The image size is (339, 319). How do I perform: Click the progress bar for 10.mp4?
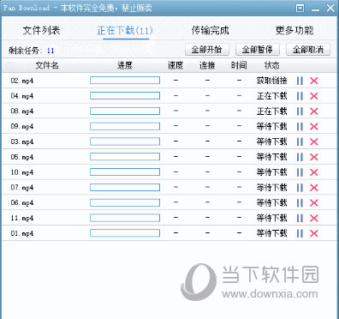pyautogui.click(x=125, y=172)
